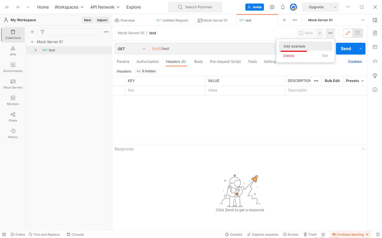382x238 pixels.
Task: Switch to the Authorization tab
Action: [x=148, y=62]
